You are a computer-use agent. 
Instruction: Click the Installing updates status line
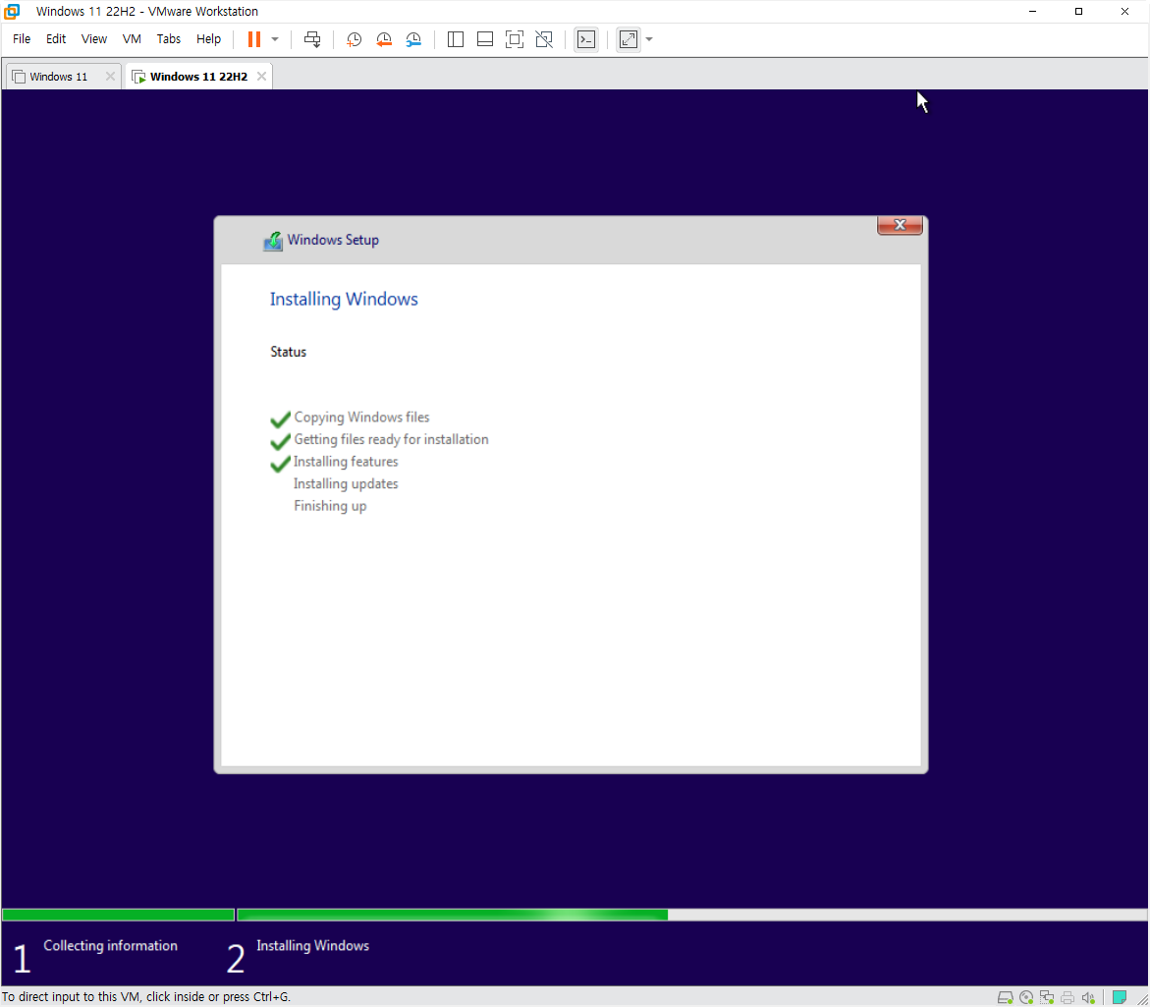[346, 484]
